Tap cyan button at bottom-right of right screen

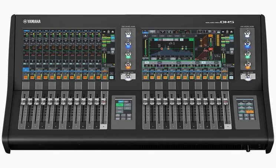point(231,77)
